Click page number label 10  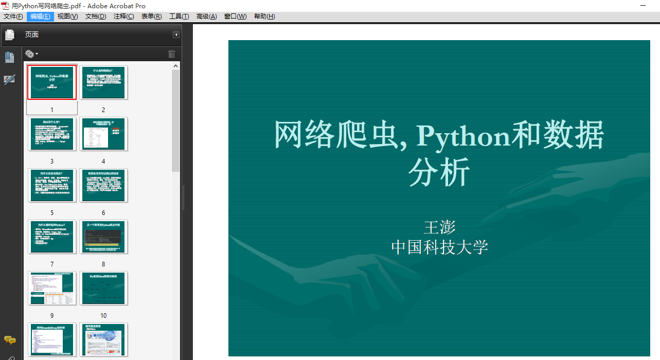click(103, 316)
